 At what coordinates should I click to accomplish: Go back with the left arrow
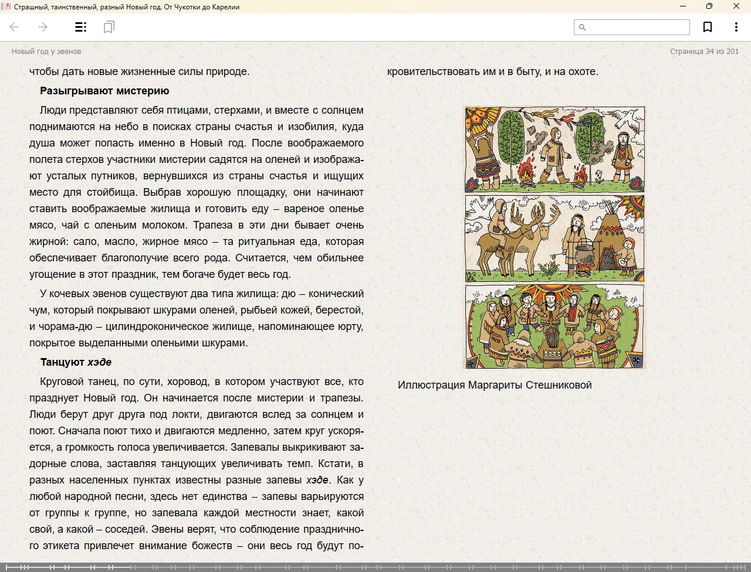pyautogui.click(x=15, y=27)
